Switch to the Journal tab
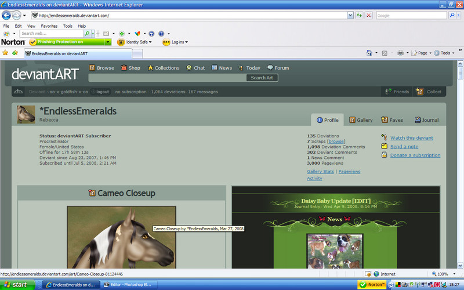Screen dimensions: 464x290 click(x=427, y=120)
